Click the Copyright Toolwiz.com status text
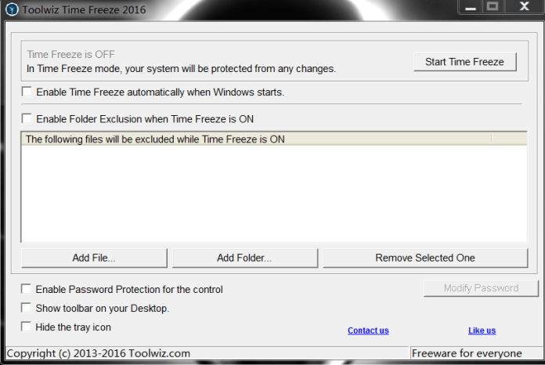545x365 pixels. (99, 353)
